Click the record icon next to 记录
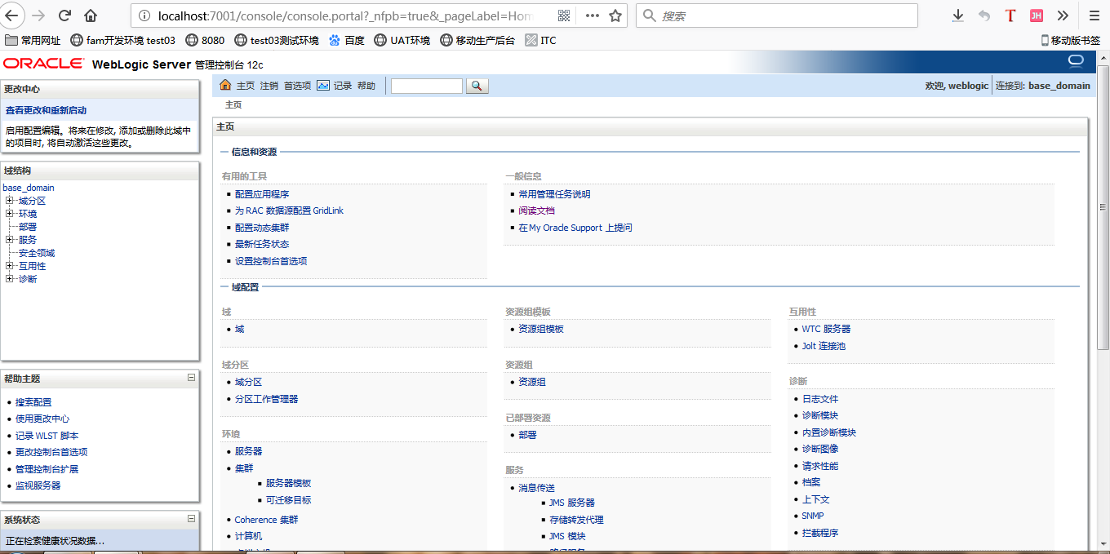The image size is (1110, 554). tap(323, 86)
